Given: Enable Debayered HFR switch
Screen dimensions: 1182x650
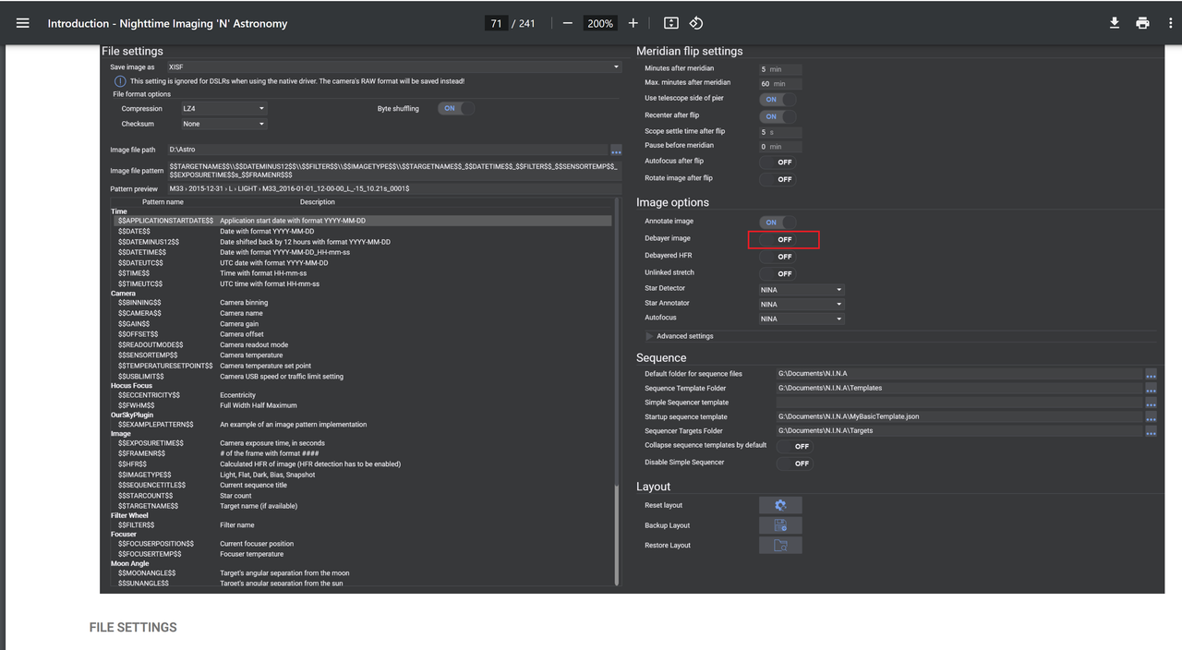Looking at the screenshot, I should [778, 257].
